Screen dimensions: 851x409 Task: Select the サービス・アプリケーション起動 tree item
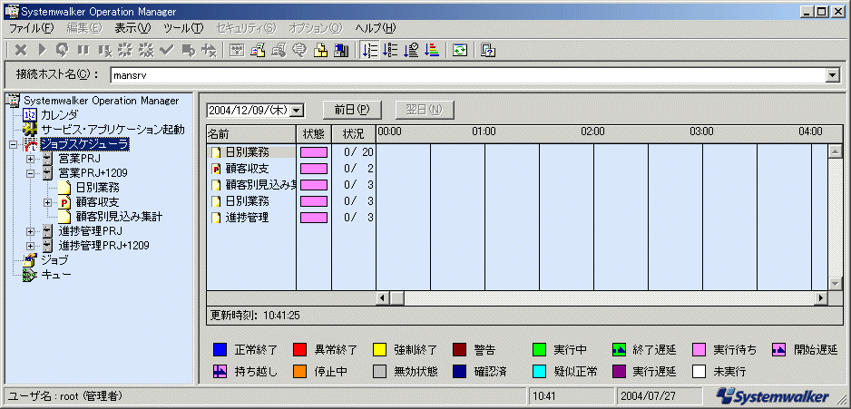112,130
